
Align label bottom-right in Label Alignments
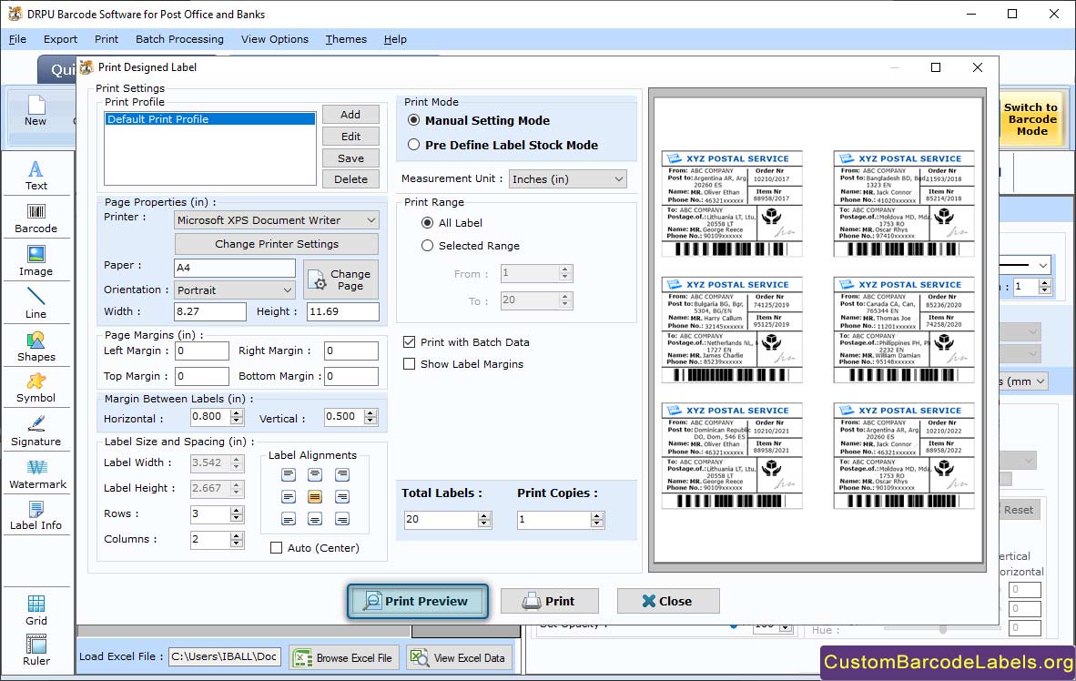click(x=341, y=519)
